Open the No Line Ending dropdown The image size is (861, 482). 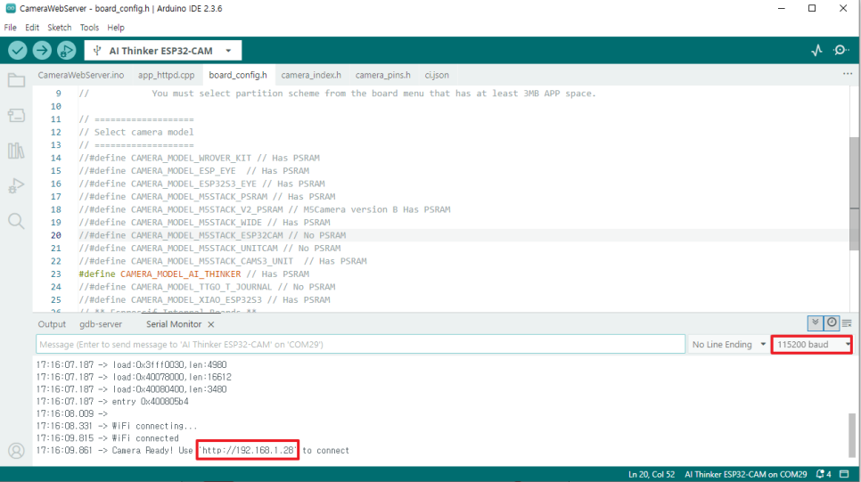728,344
